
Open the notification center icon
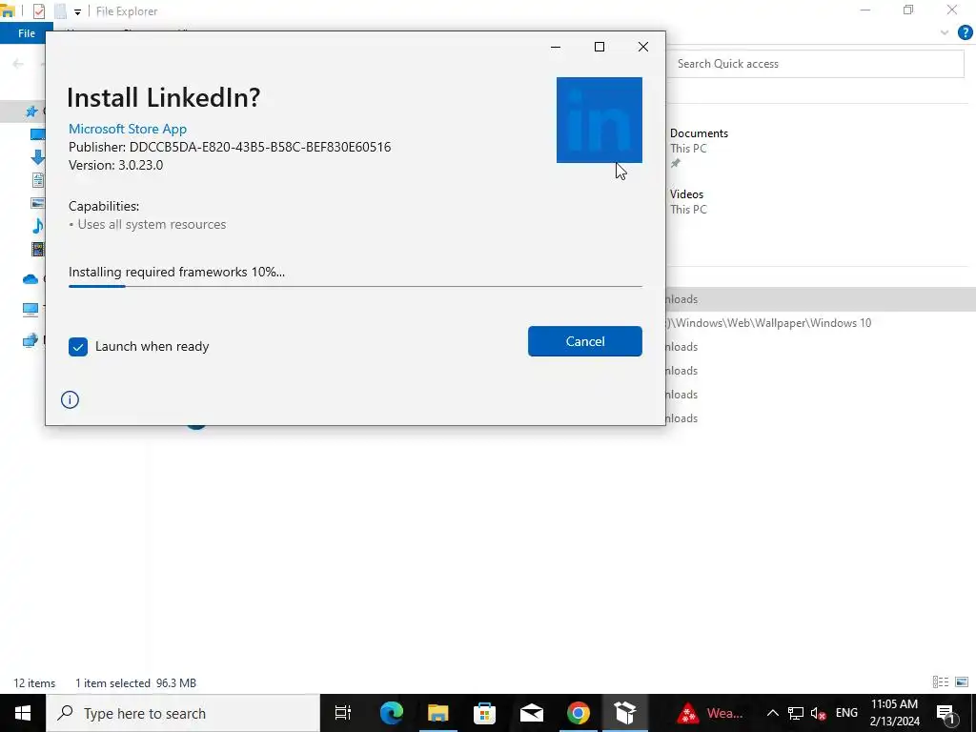(946, 713)
